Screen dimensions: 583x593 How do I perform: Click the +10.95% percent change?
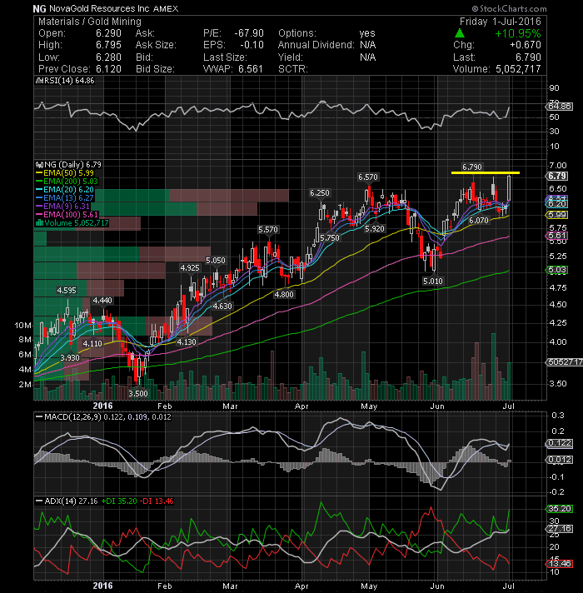point(518,33)
